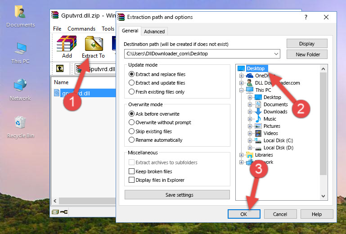
Task: Expand the OneDrive tree node
Action: click(x=241, y=76)
